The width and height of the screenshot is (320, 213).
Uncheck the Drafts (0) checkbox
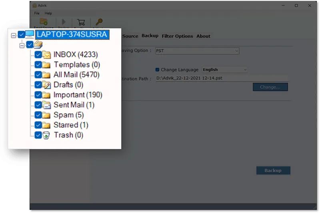click(38, 85)
